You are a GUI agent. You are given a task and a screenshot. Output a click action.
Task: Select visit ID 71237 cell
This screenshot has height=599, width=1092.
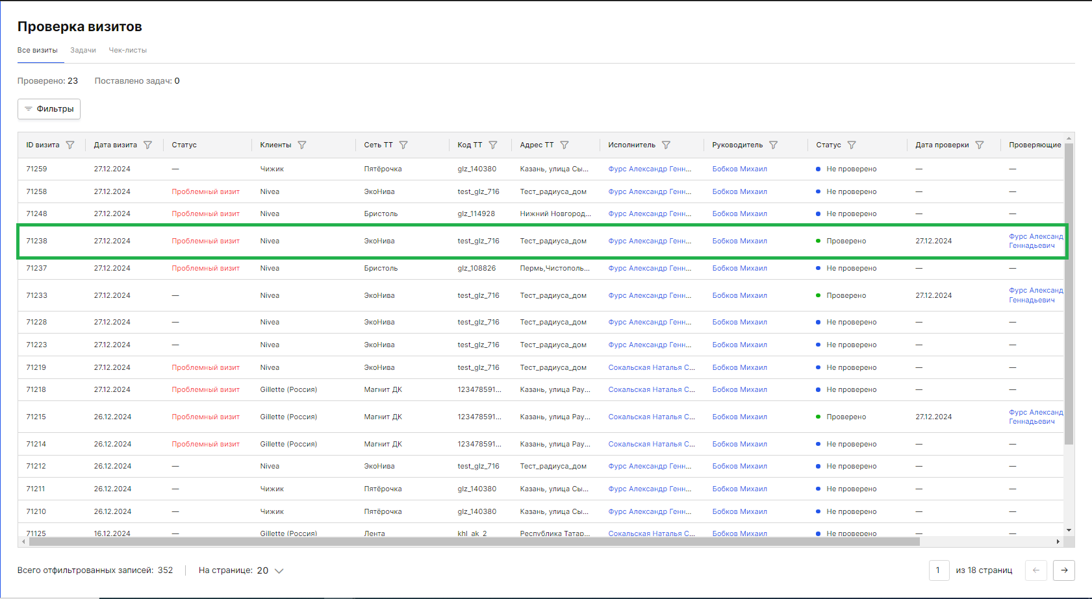[36, 268]
